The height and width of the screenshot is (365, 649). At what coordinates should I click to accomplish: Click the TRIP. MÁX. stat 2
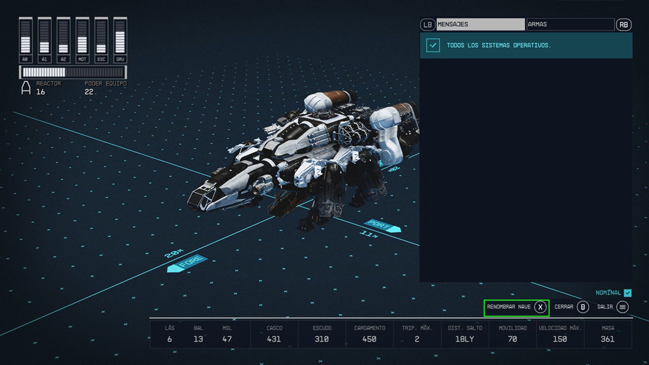click(417, 334)
